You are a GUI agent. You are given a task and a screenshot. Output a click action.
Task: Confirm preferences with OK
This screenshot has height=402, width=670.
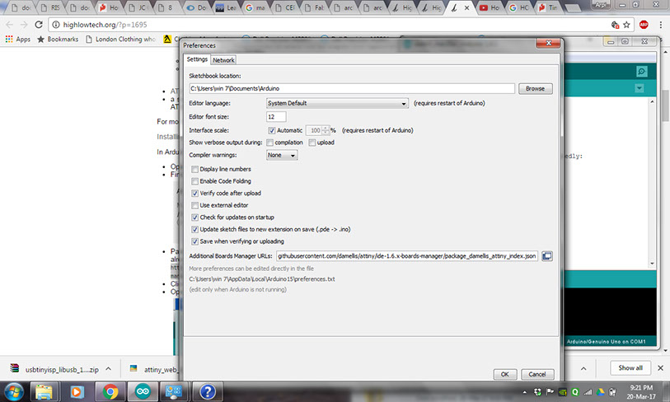tap(504, 374)
